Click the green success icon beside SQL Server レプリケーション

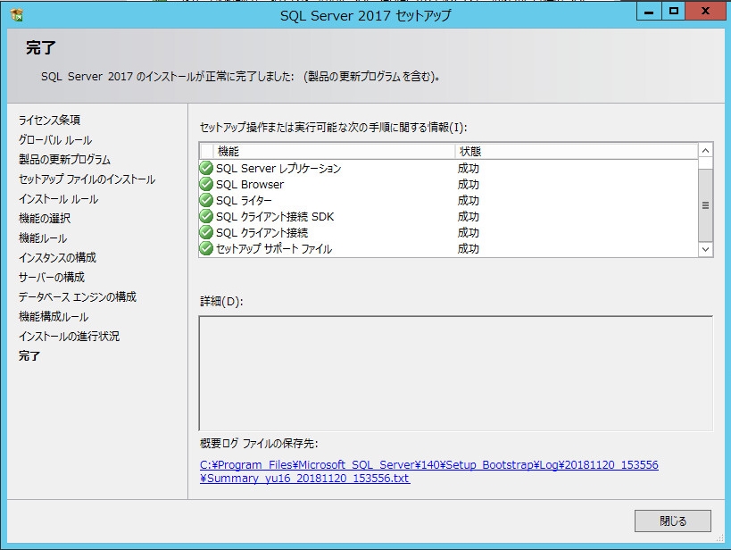(205, 169)
